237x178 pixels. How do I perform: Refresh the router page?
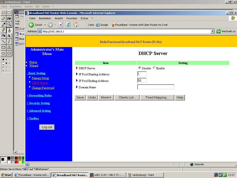[68, 25]
